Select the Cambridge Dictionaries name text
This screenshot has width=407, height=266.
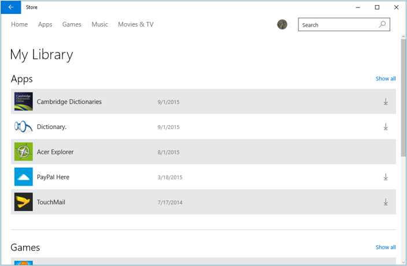coord(69,102)
